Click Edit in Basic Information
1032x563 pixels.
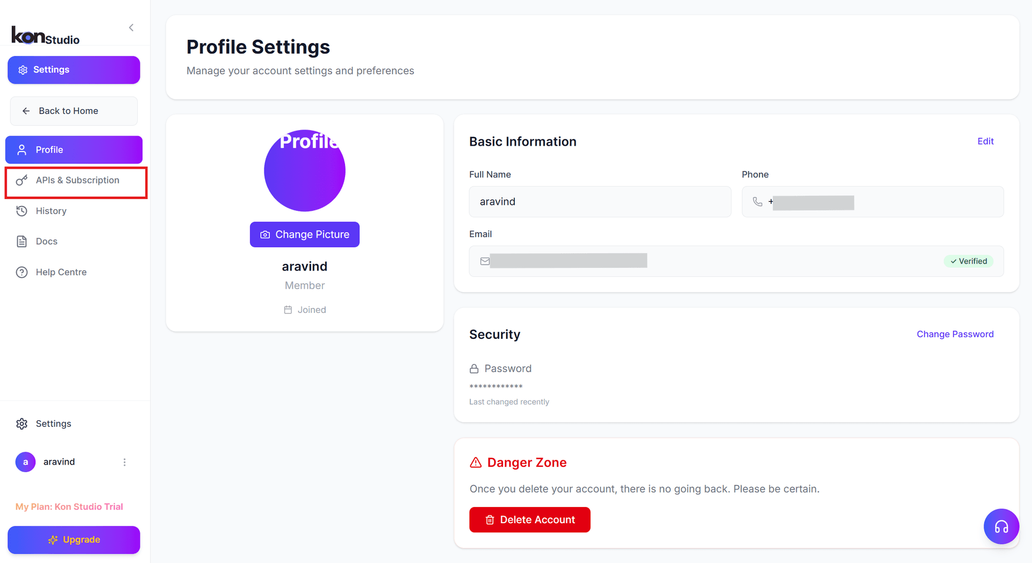985,141
